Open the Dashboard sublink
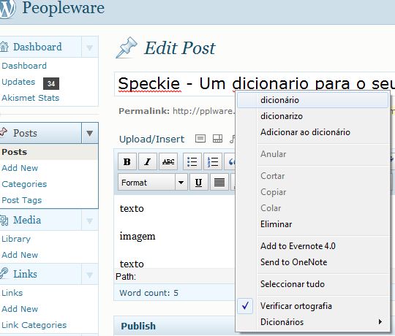The width and height of the screenshot is (395, 336). (24, 66)
